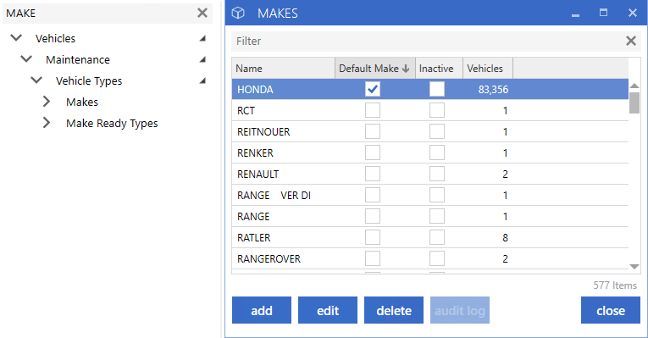
Task: Select the REITNOUER row name
Action: point(263,132)
